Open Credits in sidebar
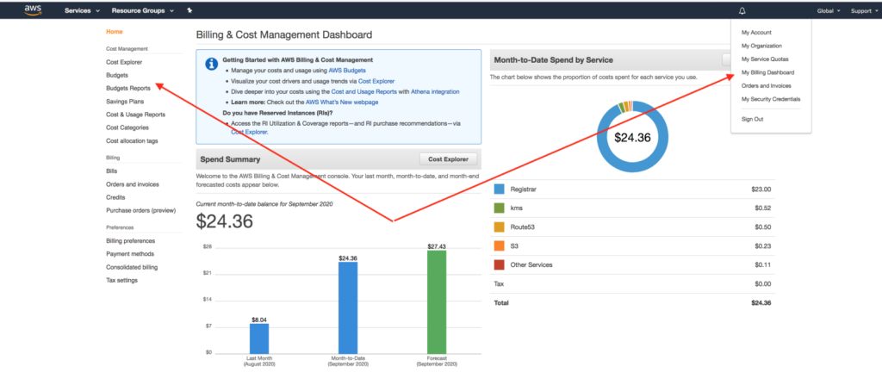The height and width of the screenshot is (379, 882). pos(115,197)
